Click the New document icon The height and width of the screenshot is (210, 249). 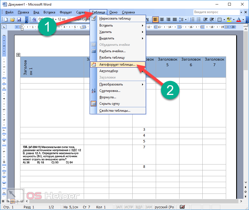6,20
